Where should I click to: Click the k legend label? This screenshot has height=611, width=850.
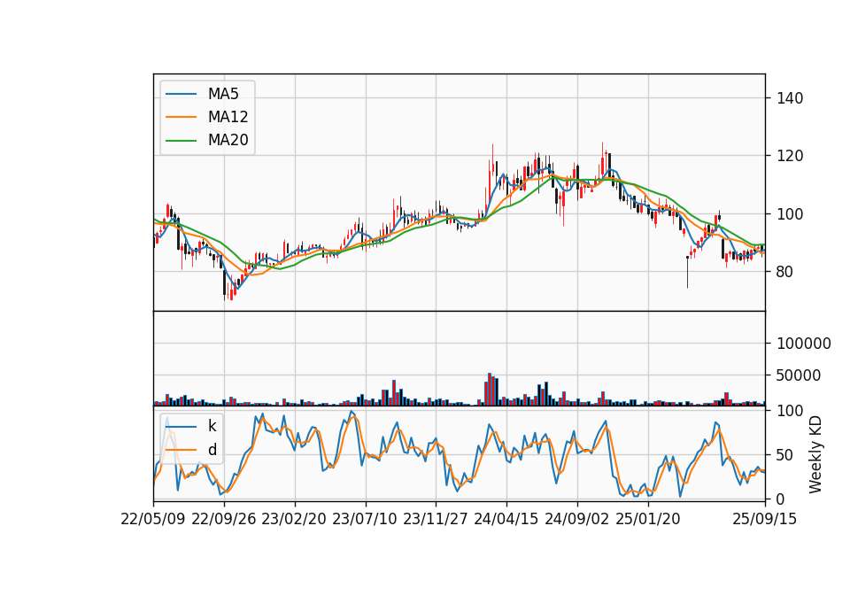212,426
